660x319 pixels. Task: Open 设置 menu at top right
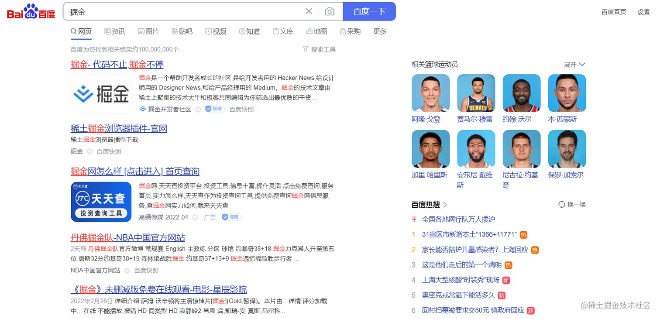(644, 12)
